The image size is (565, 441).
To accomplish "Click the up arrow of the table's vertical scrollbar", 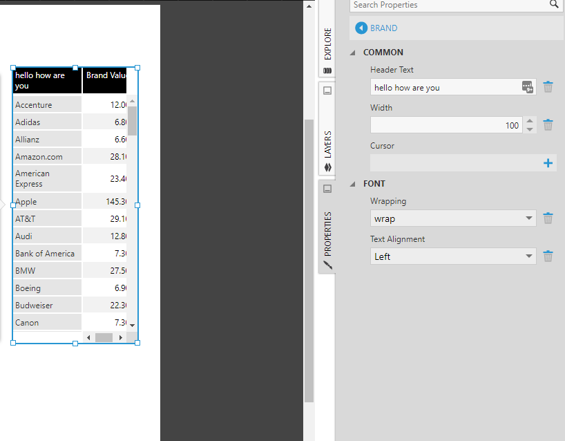I will 132,101.
